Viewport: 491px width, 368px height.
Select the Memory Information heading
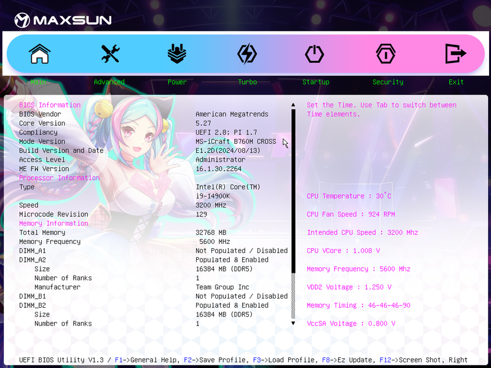[53, 224]
